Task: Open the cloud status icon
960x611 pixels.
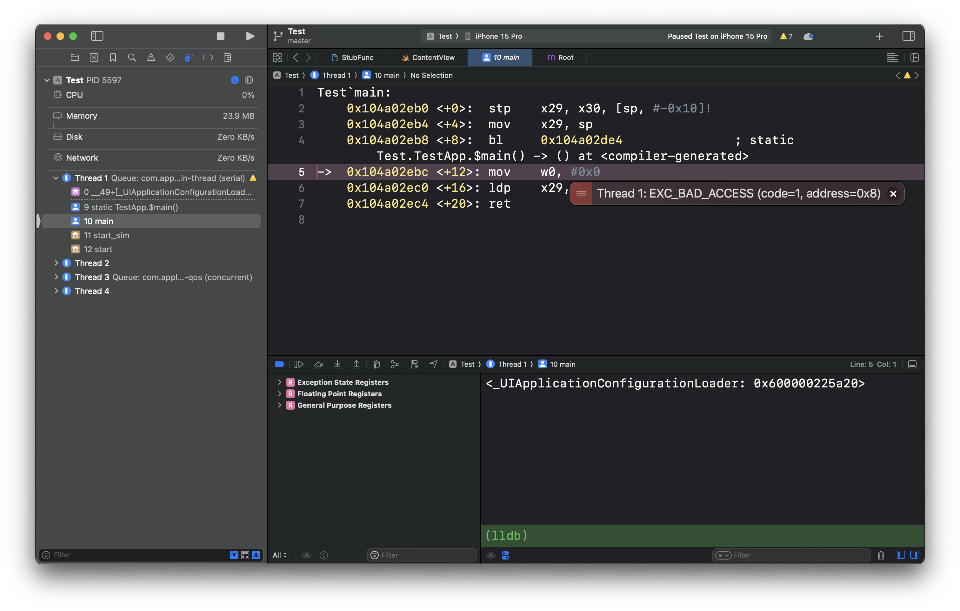Action: [x=808, y=36]
